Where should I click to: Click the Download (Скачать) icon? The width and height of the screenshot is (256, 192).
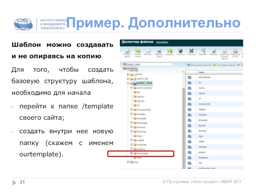(x=180, y=52)
